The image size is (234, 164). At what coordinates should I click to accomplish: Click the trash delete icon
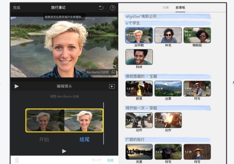pos(17,160)
